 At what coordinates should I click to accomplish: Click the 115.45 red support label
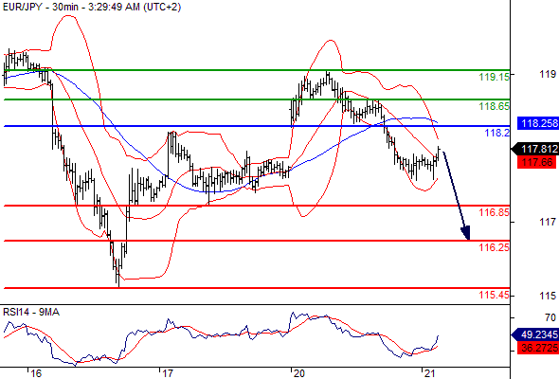(495, 295)
